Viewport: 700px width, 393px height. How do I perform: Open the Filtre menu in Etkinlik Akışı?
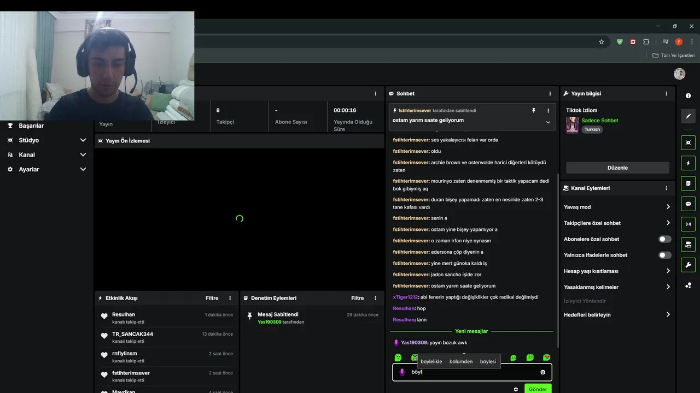212,298
